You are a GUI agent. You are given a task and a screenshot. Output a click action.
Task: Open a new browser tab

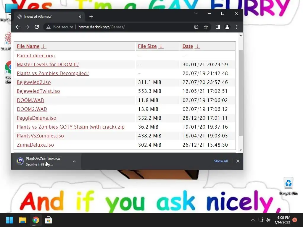91,17
